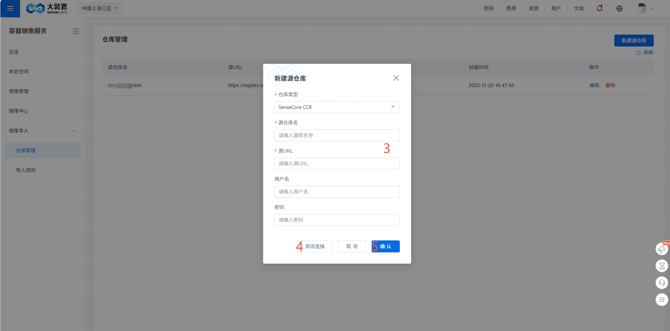Open the megaphone announcements panel

point(662,249)
